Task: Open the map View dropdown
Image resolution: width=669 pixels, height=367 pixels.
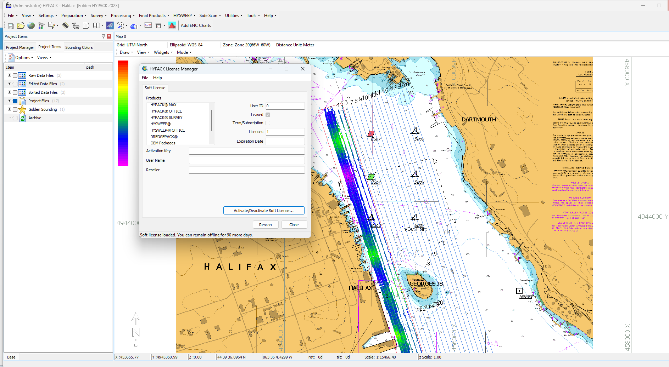Action: [143, 52]
